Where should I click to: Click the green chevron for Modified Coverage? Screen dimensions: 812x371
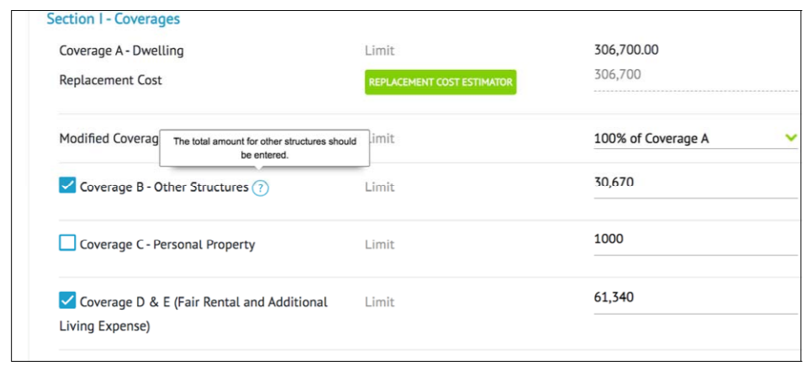[x=791, y=138]
